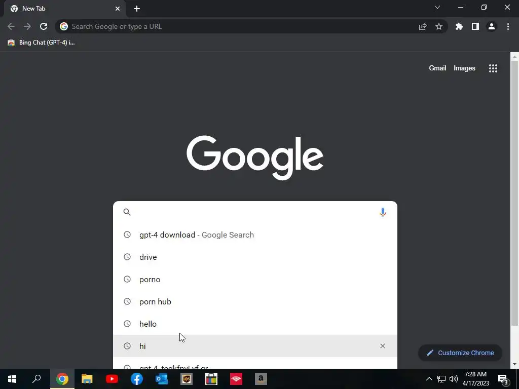
Task: Open Chrome's three-dot menu
Action: [508, 26]
